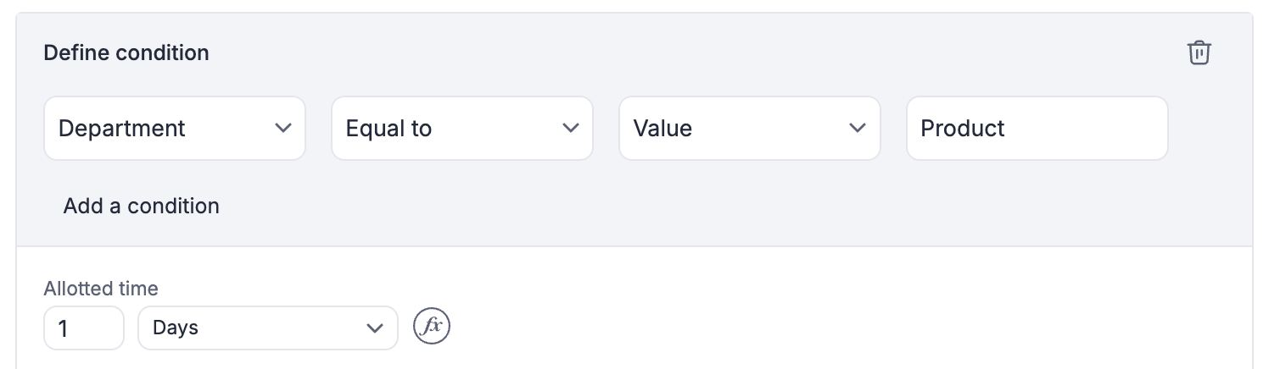Click the word Product inside the text field
The image size is (1269, 369).
pos(963,129)
